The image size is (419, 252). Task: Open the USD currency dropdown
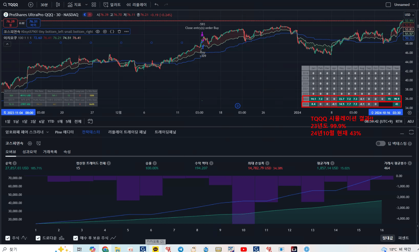tap(408, 15)
